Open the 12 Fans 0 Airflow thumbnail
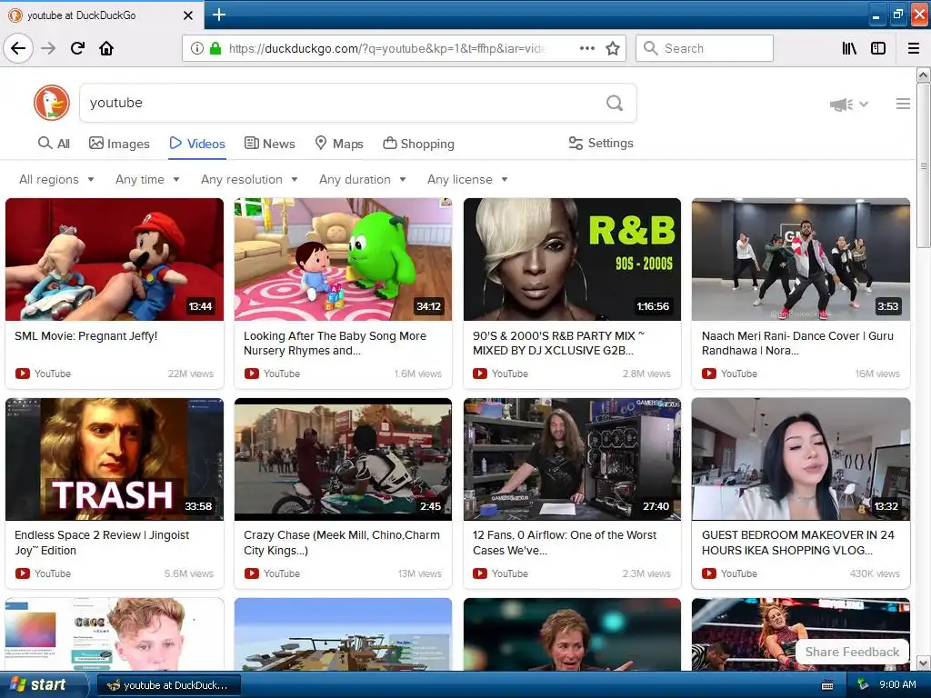Screen dimensions: 931x698 [x=573, y=459]
